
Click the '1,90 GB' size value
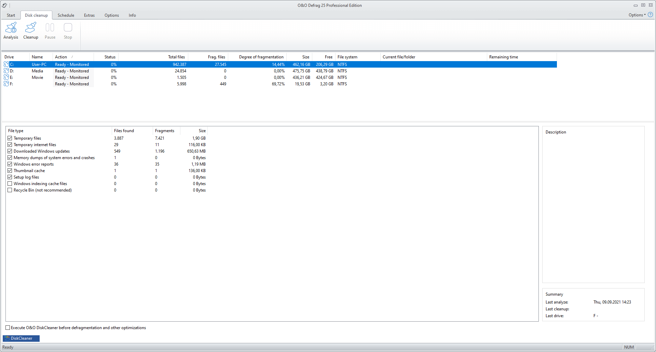(199, 138)
